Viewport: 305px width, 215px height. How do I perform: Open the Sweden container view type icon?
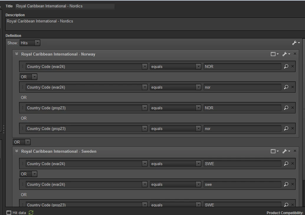pos(274,151)
